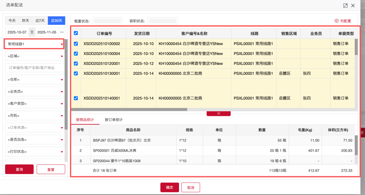Uncheck order XSDD202510130001 checkbox
365x195 pixels.
[76, 73]
